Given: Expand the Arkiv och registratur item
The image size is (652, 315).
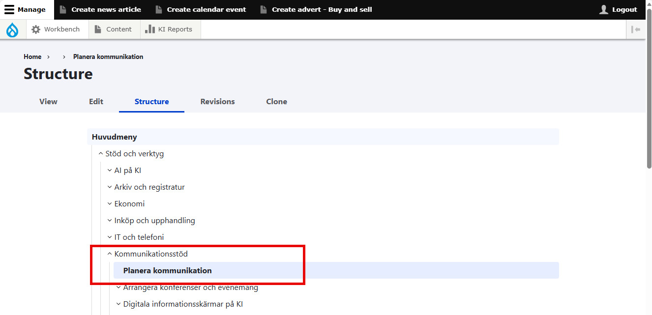Looking at the screenshot, I should click(110, 187).
